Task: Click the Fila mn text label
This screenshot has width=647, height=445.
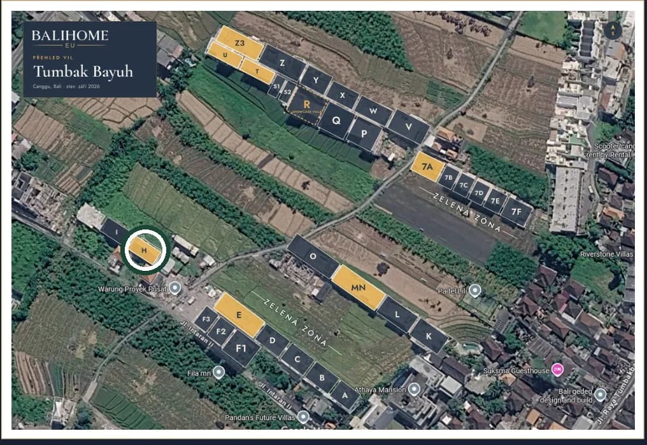Action: coord(199,373)
